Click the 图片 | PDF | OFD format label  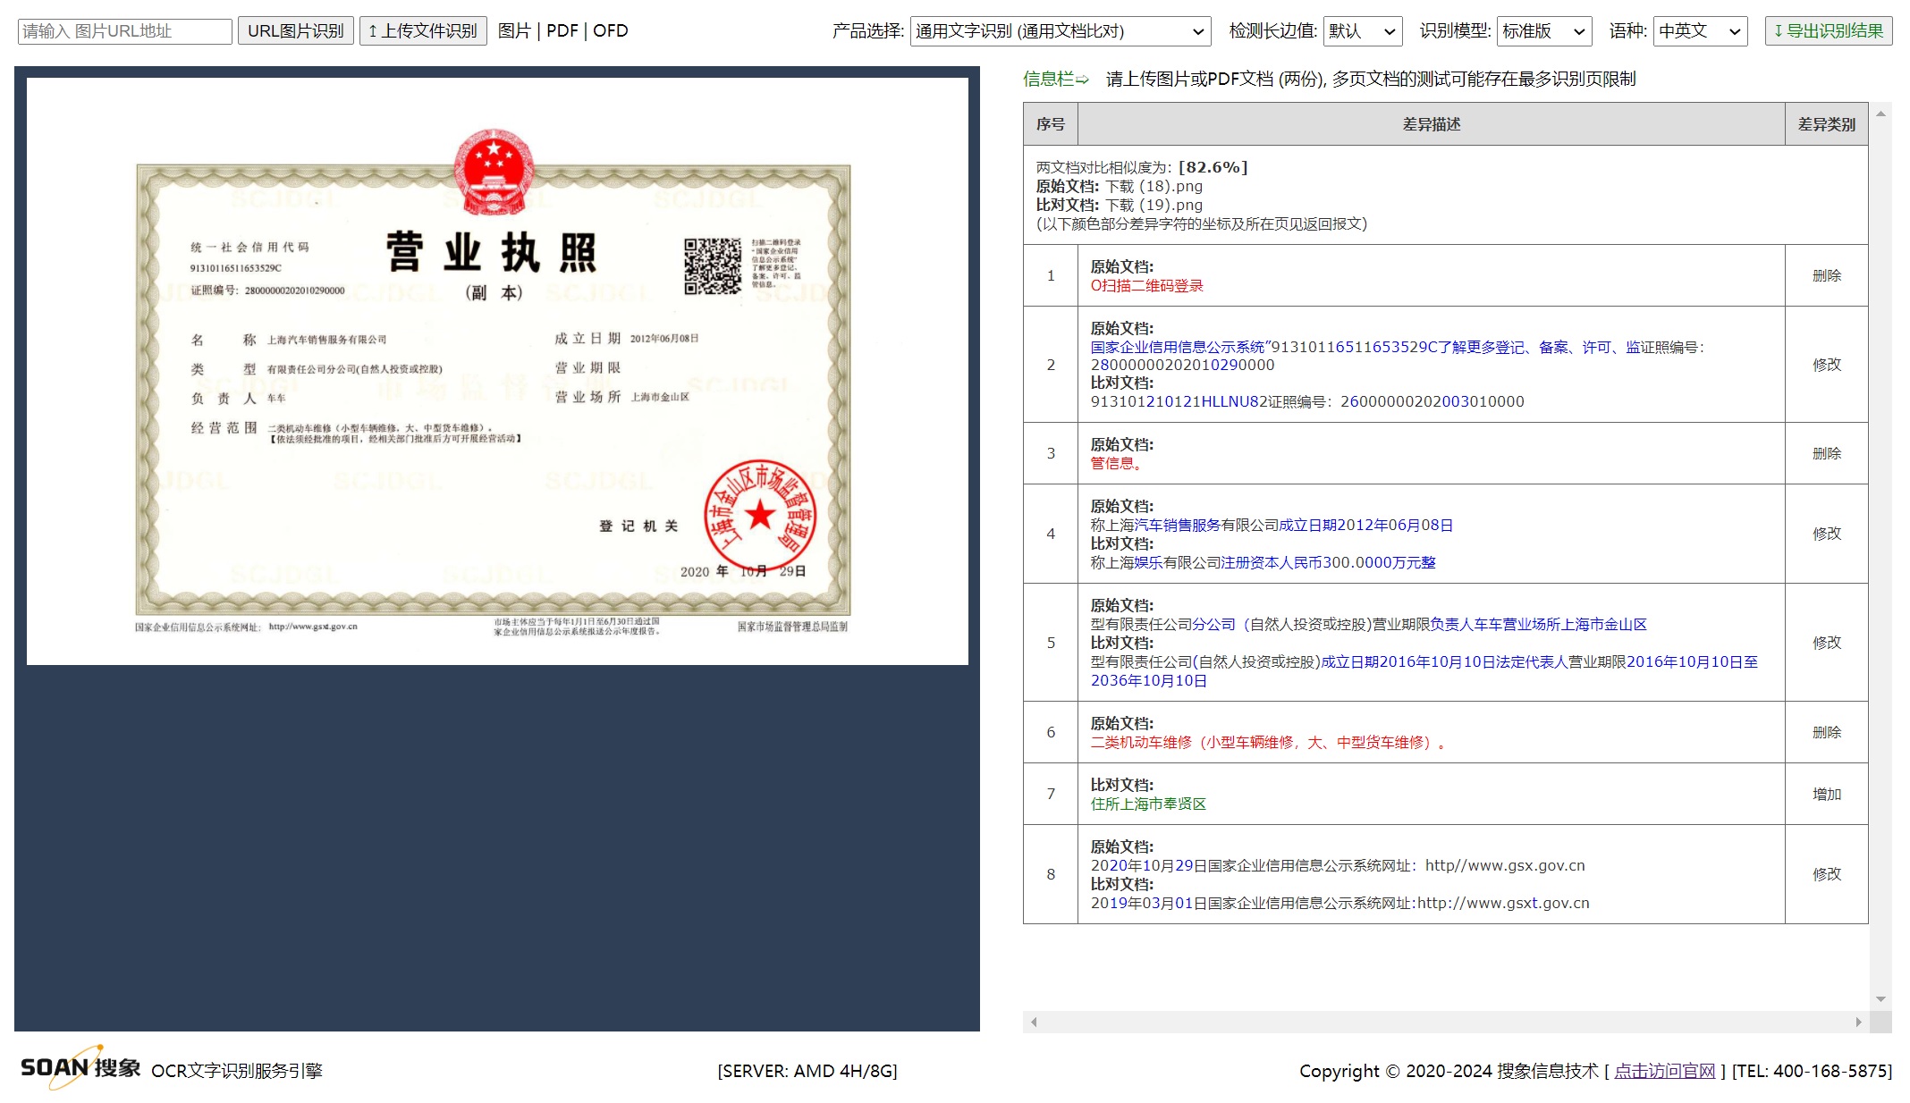coord(562,31)
